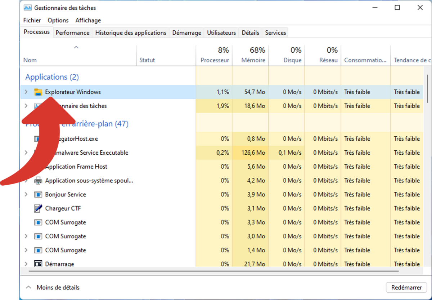This screenshot has height=300, width=432.
Task: Expand the Bonjour Service row
Action: coord(26,195)
